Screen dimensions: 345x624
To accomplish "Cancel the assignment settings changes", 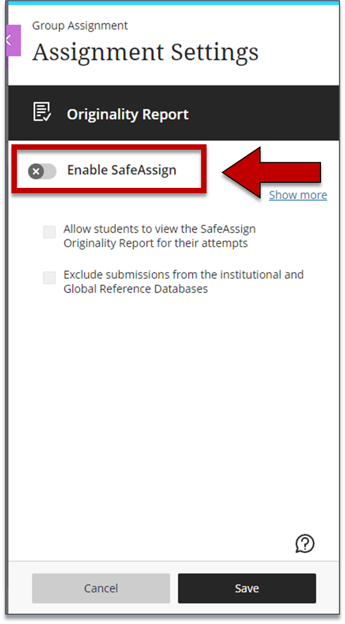I will point(100,588).
